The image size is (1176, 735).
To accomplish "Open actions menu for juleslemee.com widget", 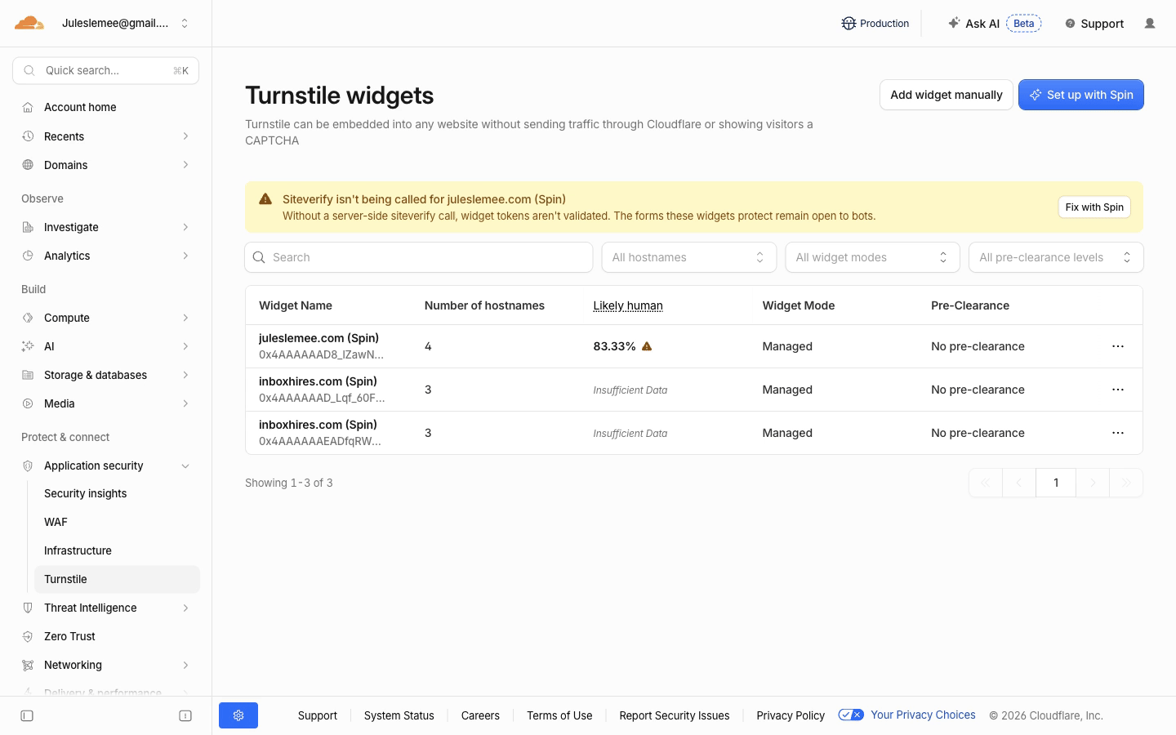I will (x=1118, y=346).
